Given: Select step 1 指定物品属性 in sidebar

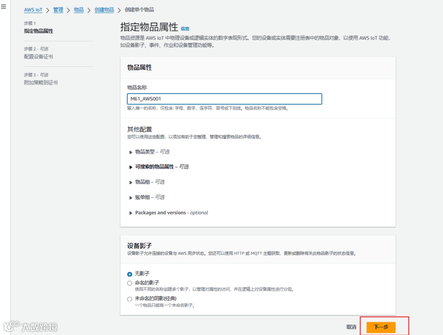Looking at the screenshot, I should 39,31.
